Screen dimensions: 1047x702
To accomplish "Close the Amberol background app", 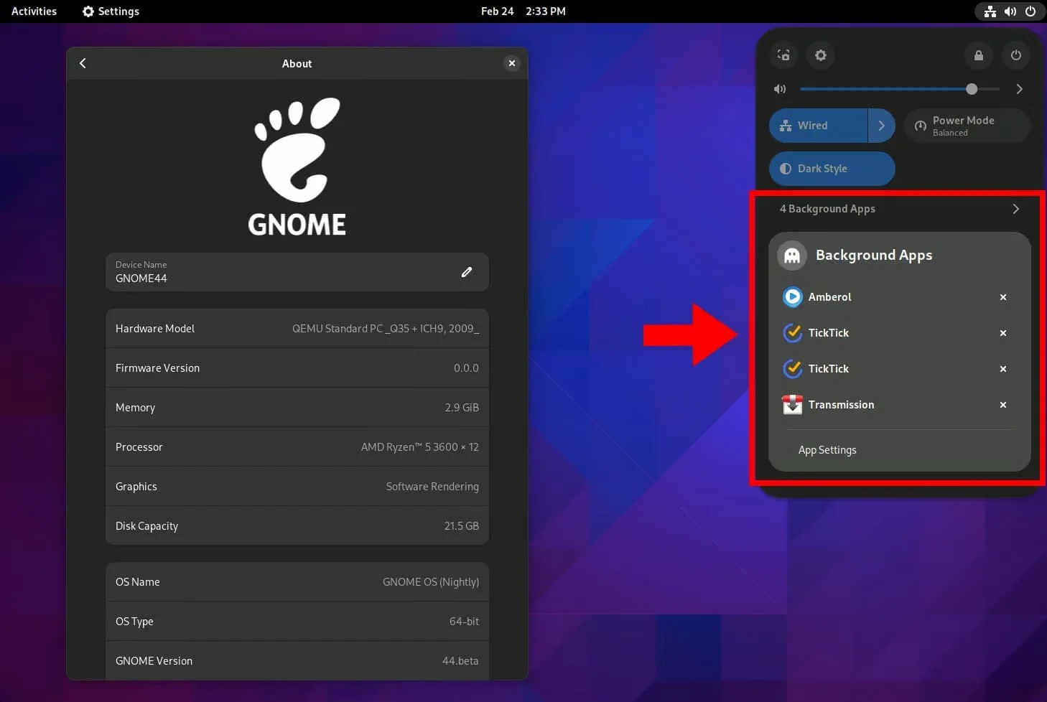I will 1002,296.
